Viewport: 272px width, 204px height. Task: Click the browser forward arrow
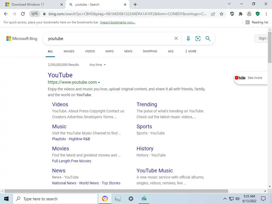(14, 14)
